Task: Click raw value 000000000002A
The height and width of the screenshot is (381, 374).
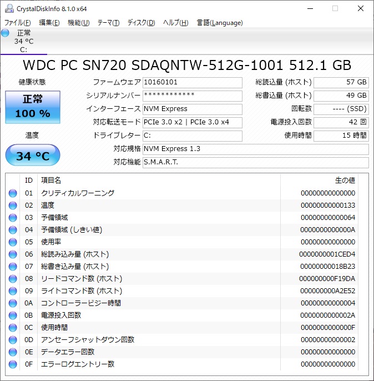Action: pos(327,315)
